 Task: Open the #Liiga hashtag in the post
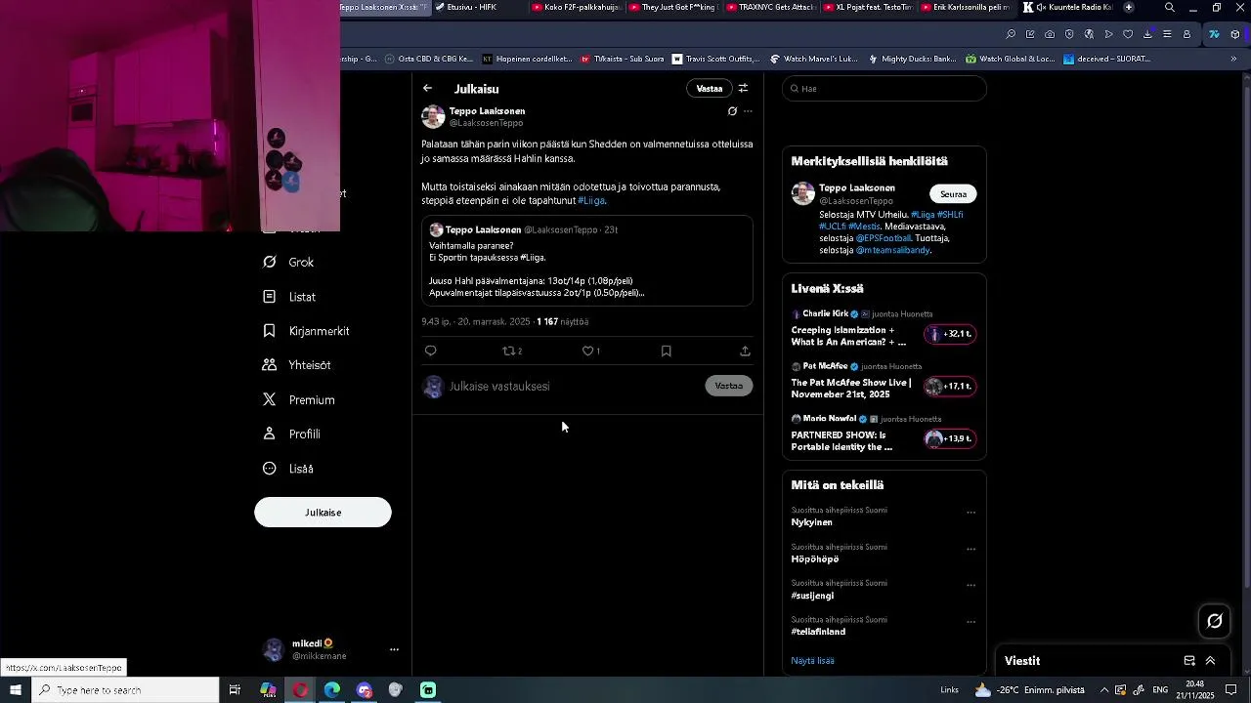point(591,200)
